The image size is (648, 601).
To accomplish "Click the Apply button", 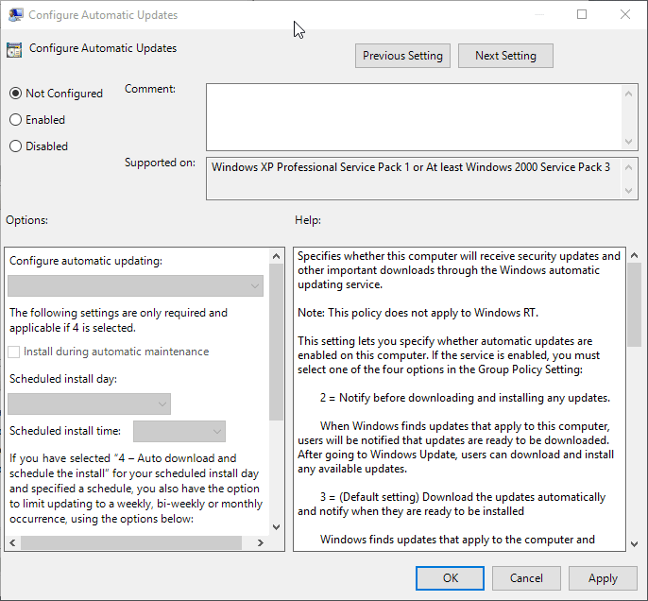I will 603,578.
